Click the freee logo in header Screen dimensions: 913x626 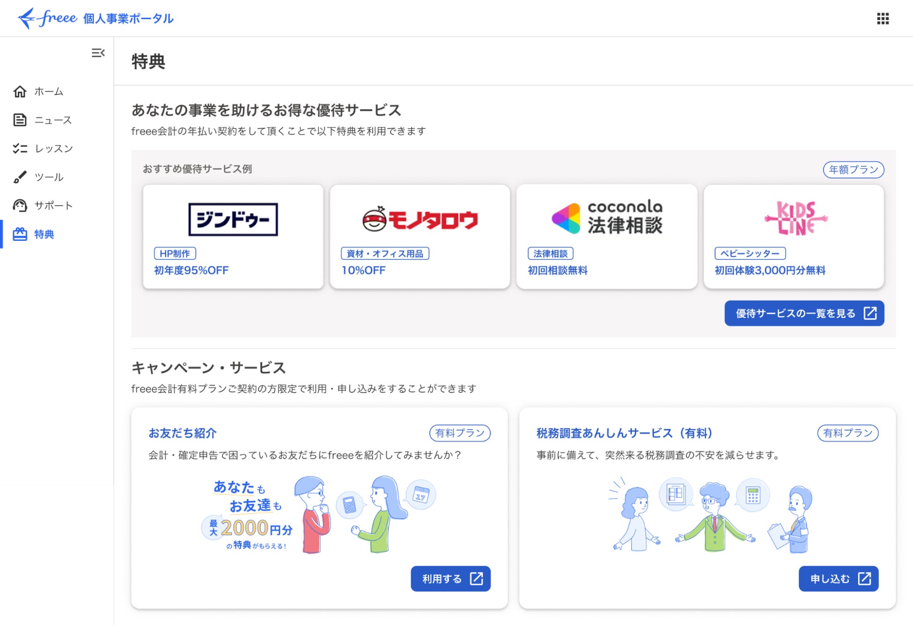click(48, 18)
